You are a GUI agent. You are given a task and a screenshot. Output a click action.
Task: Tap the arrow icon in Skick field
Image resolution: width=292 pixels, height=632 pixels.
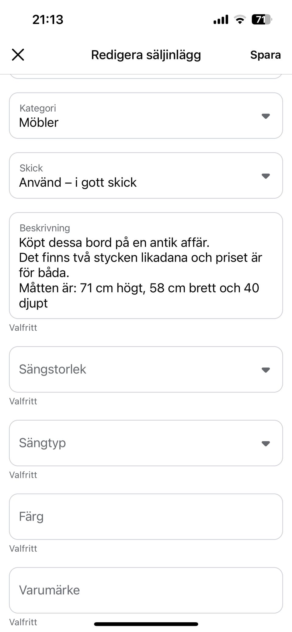click(x=266, y=176)
